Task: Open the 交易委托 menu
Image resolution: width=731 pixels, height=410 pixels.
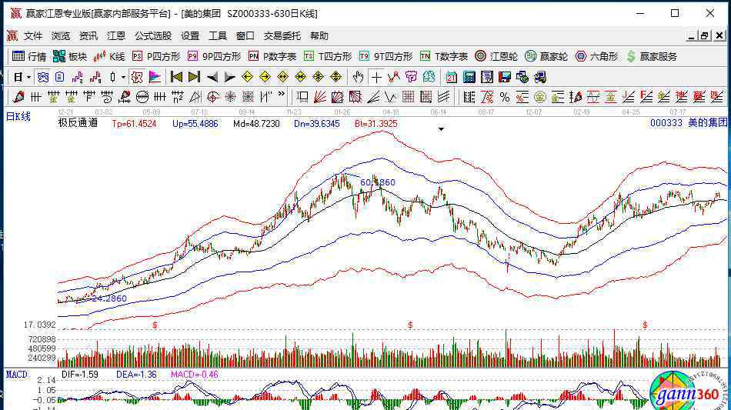Action: coord(282,36)
